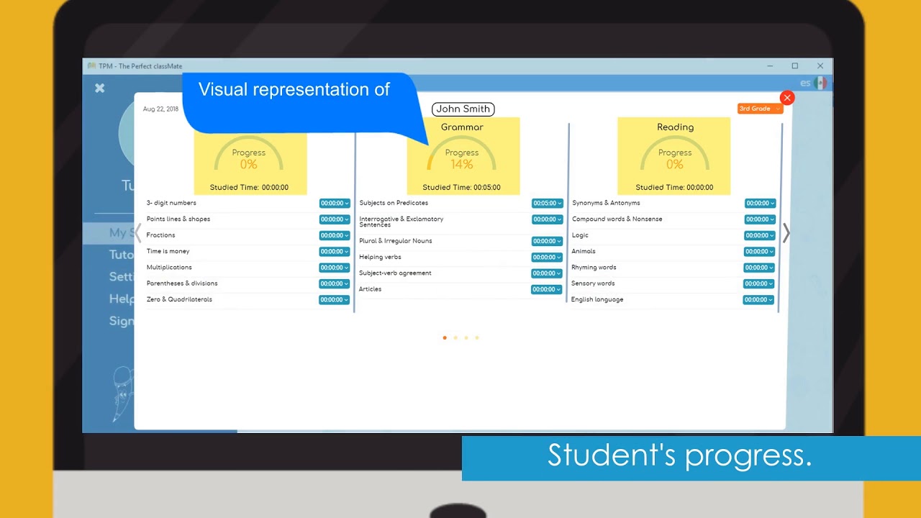Click the John Smith student name label

tap(463, 109)
